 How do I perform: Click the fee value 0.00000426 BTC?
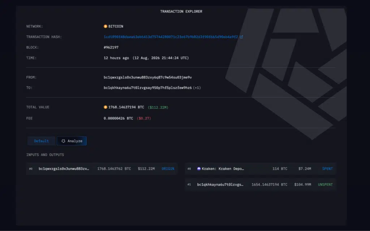119,118
